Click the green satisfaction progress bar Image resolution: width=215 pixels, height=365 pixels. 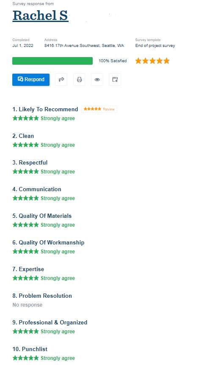(x=52, y=61)
